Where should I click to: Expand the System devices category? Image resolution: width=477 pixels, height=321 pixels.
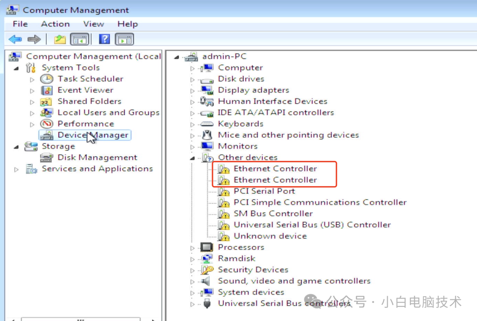pyautogui.click(x=192, y=293)
